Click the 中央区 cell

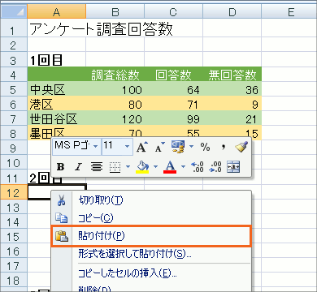click(56, 89)
